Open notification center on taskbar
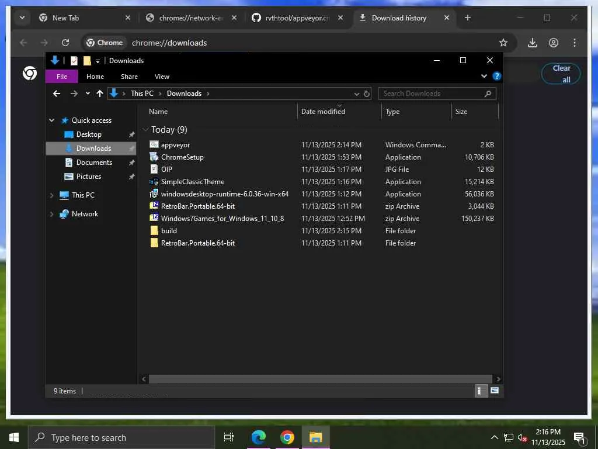Image resolution: width=598 pixels, height=449 pixels. click(580, 438)
